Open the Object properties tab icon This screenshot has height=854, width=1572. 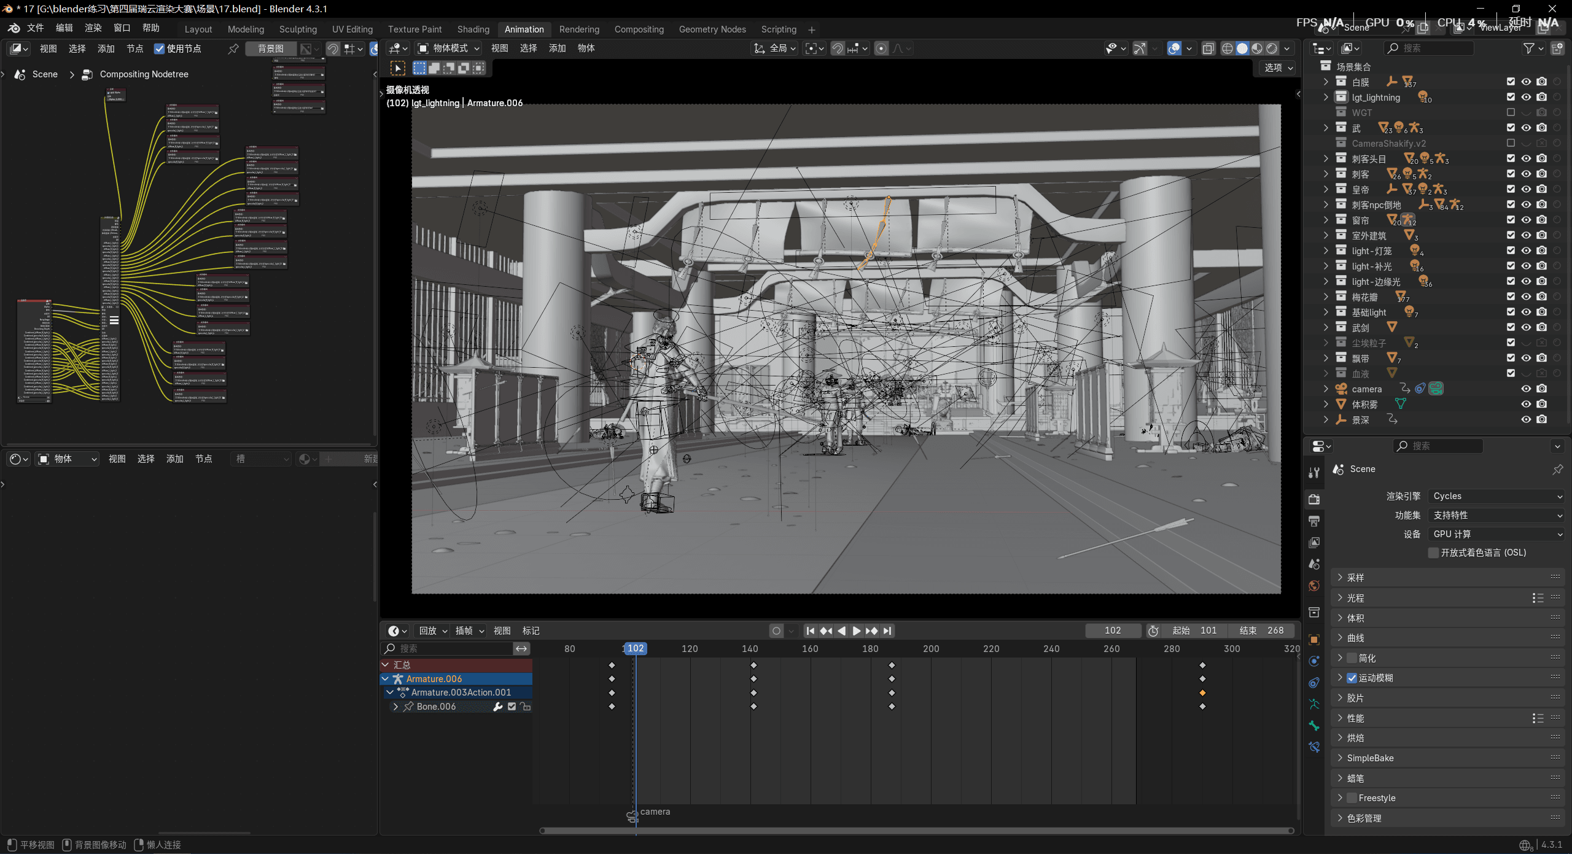1314,640
